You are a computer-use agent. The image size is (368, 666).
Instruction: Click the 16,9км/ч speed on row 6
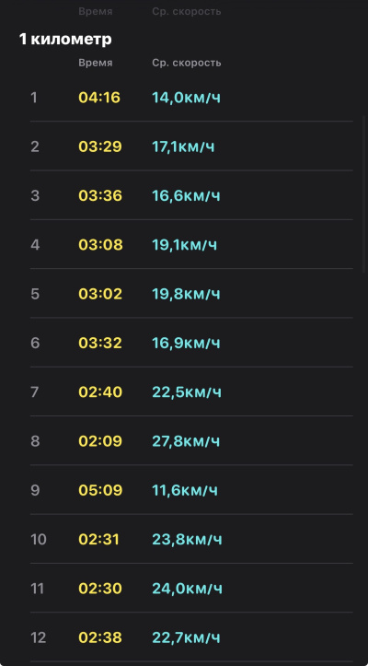187,343
